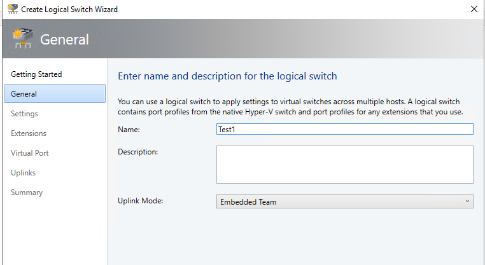Open the Uplinks step in the sidebar
The image size is (485, 265).
click(x=23, y=173)
